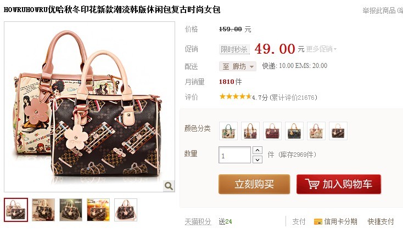Click the credit card installment icon
Image resolution: width=403 pixels, height=234 pixels.
pyautogui.click(x=318, y=221)
